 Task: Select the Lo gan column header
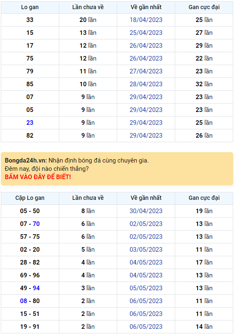pyautogui.click(x=30, y=7)
